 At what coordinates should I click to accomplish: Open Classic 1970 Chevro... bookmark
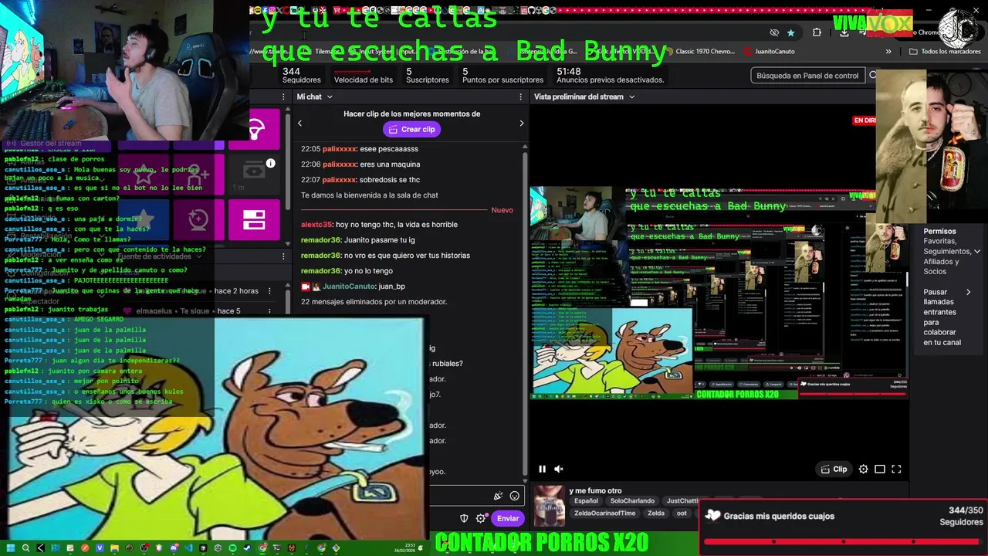[x=699, y=51]
